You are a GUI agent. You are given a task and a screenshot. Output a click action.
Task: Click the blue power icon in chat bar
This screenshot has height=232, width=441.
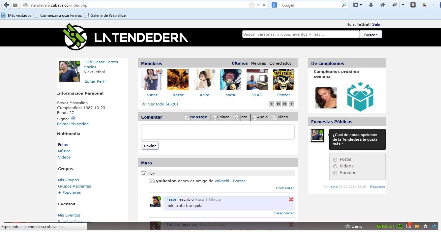tap(434, 226)
